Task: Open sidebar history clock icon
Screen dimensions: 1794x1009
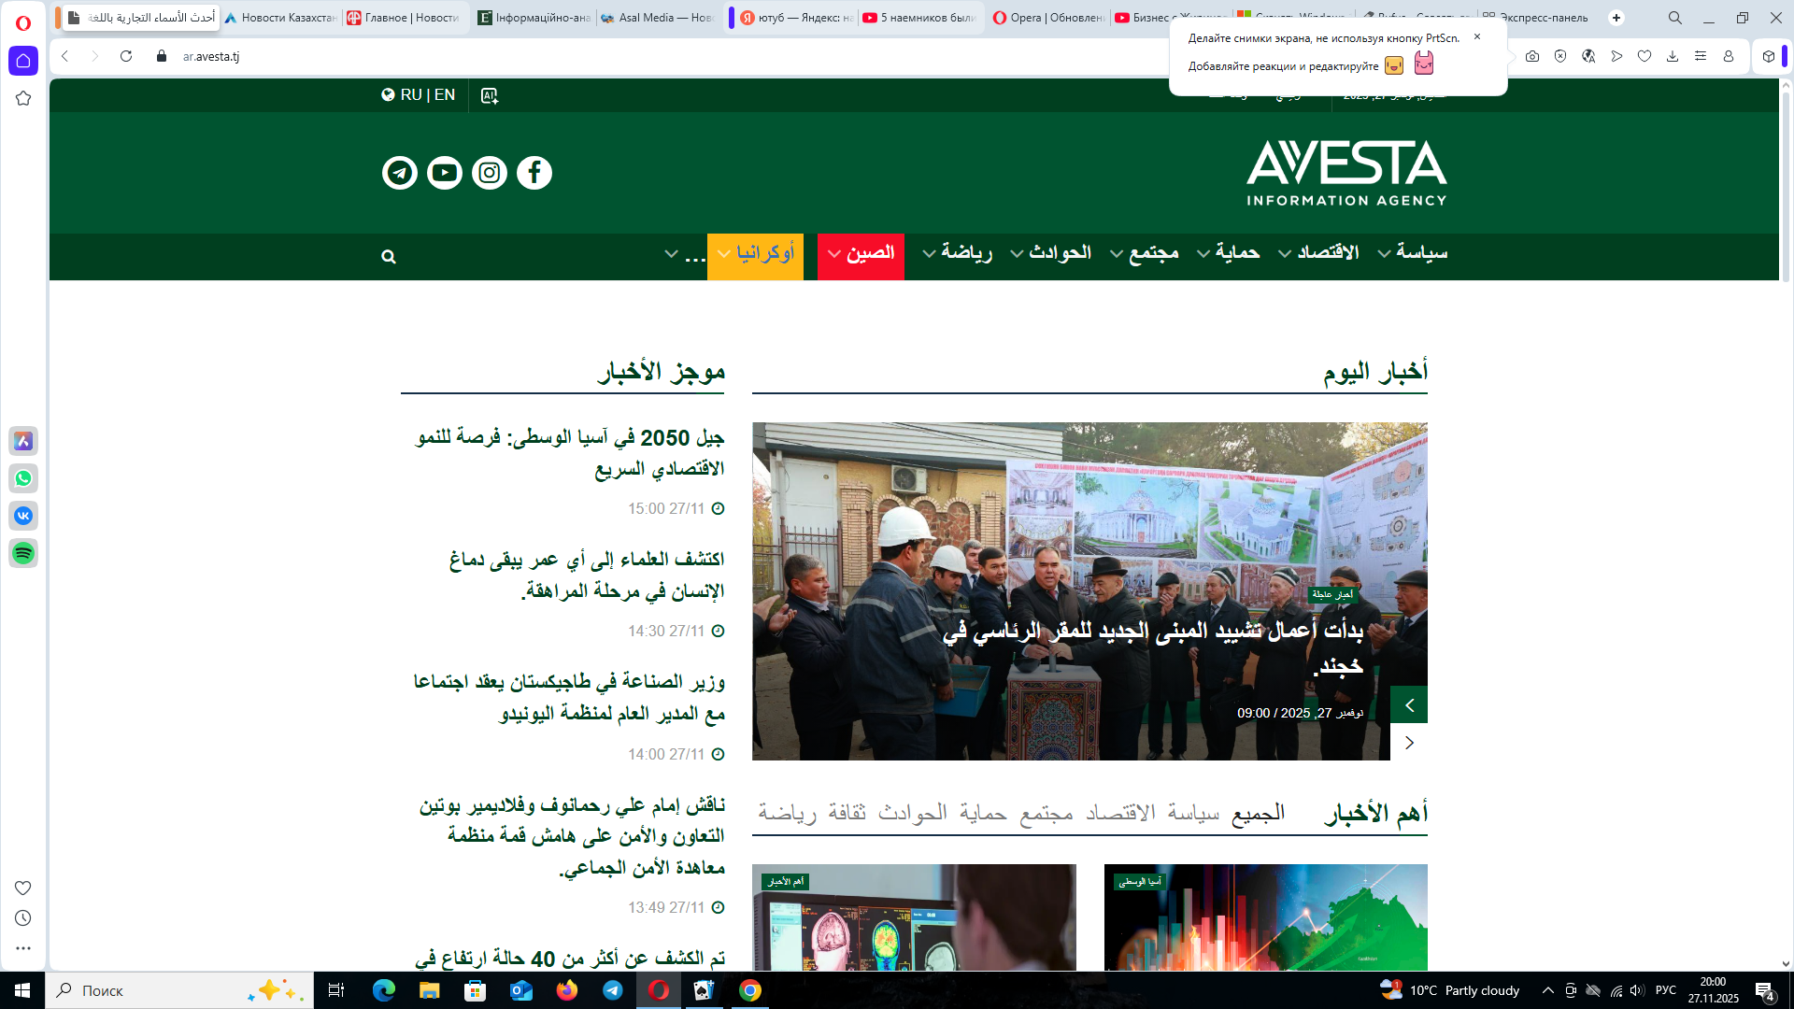Action: point(23,918)
